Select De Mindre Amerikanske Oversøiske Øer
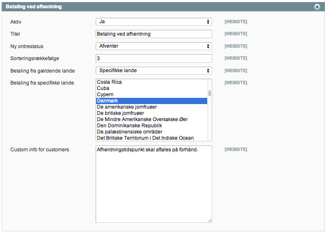The height and width of the screenshot is (233, 327). pyautogui.click(x=151, y=119)
